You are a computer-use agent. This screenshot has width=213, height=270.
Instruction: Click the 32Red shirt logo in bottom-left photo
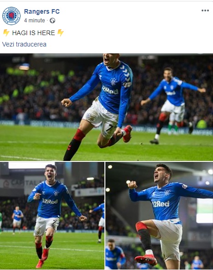pos(50,201)
